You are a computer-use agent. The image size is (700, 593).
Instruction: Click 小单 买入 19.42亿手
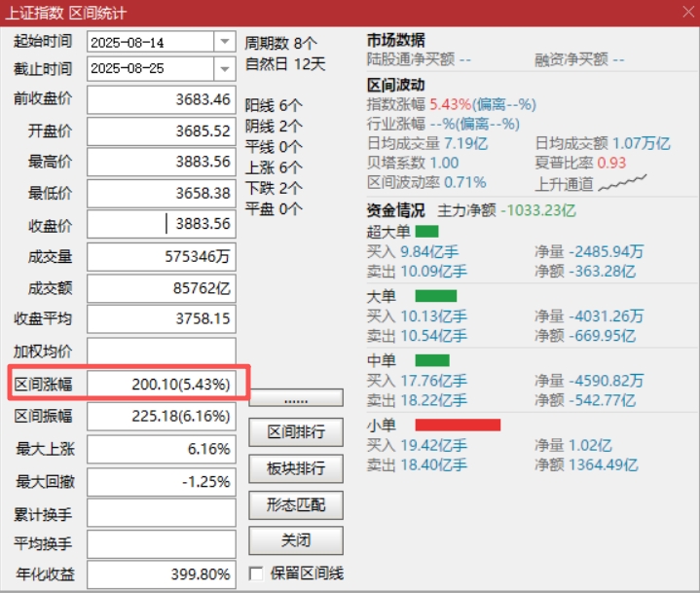(x=417, y=445)
